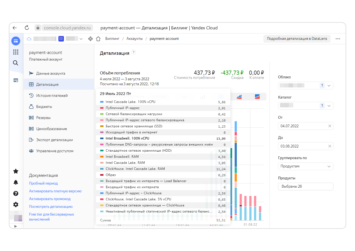Open Управление доступом section
355x251 pixels.
59,151
